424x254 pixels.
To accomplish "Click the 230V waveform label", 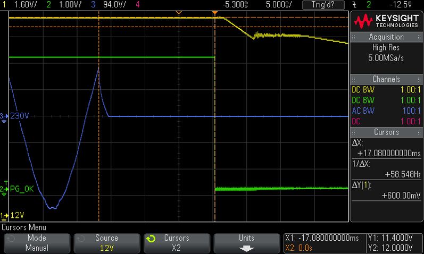I will point(20,116).
